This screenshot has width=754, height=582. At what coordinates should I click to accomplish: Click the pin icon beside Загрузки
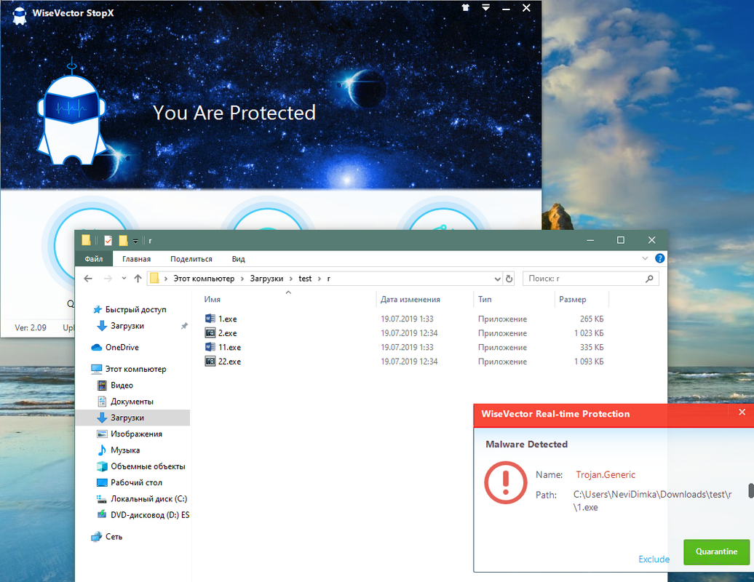click(x=184, y=326)
